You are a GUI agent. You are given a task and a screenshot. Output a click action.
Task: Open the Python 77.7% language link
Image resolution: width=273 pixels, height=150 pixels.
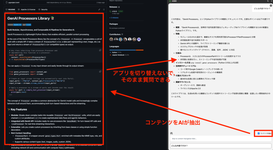point(117,52)
